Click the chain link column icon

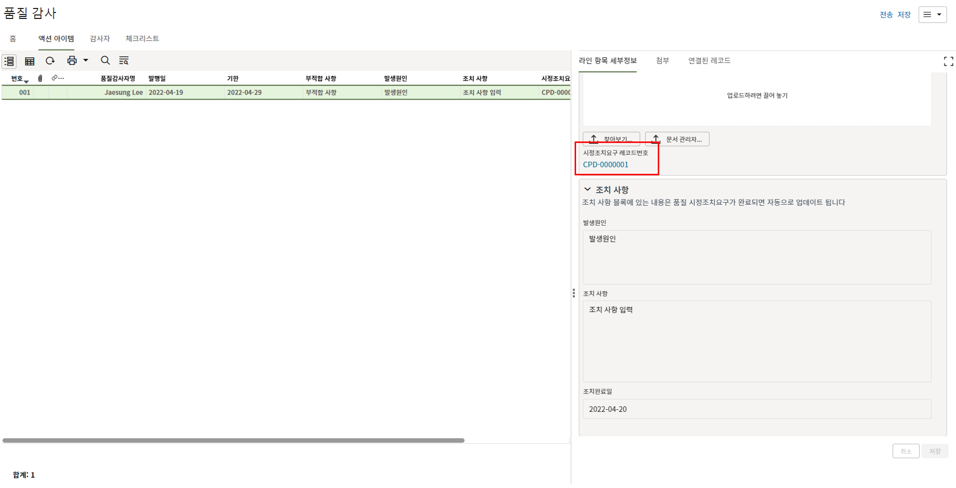pyautogui.click(x=55, y=78)
